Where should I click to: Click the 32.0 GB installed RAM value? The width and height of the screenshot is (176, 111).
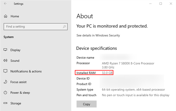click(107, 73)
